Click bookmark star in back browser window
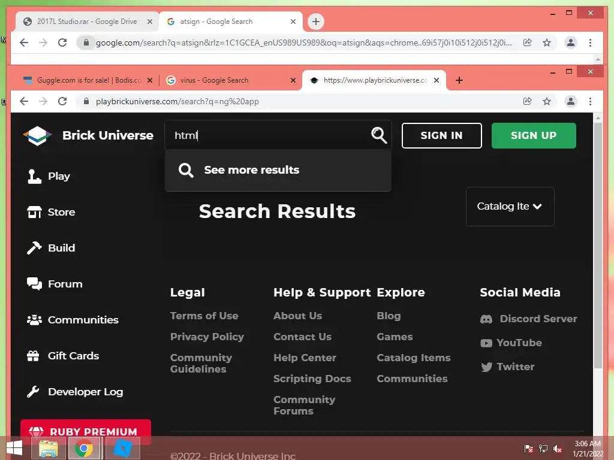The height and width of the screenshot is (460, 614). tap(547, 43)
